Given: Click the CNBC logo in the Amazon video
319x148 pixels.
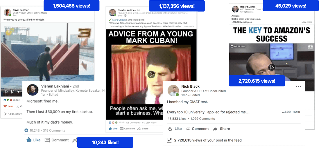Looking at the screenshot, I should click(310, 47).
